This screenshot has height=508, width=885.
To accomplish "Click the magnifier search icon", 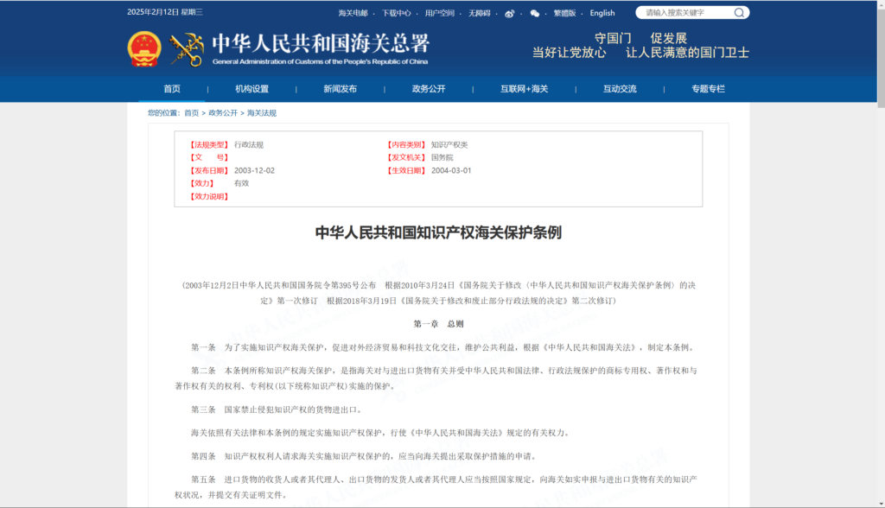I will point(739,13).
